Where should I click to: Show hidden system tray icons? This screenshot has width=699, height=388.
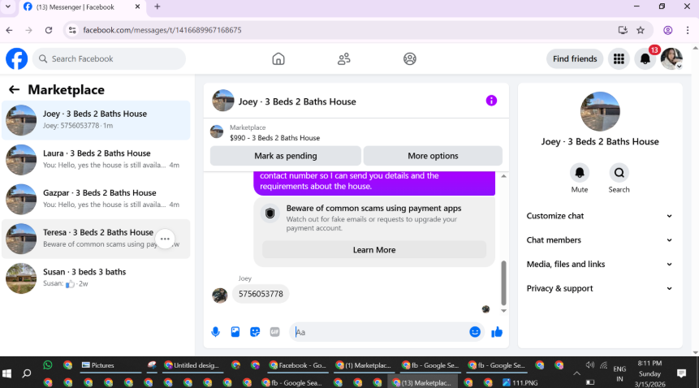pyautogui.click(x=576, y=373)
